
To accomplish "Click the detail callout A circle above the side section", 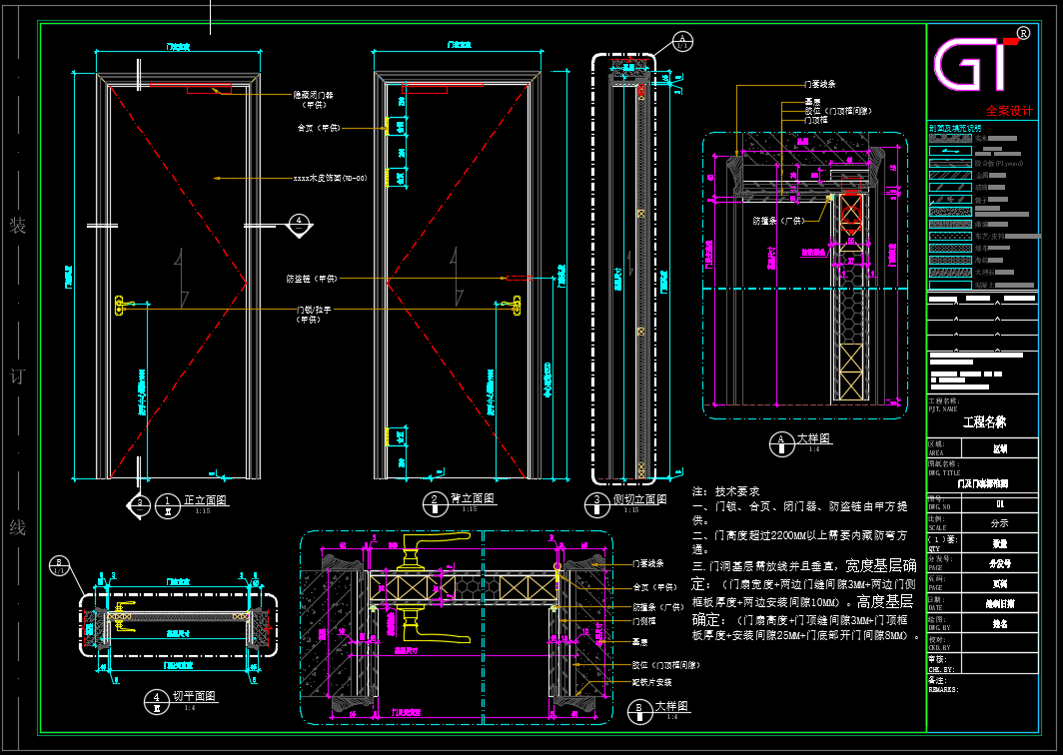I will (682, 41).
